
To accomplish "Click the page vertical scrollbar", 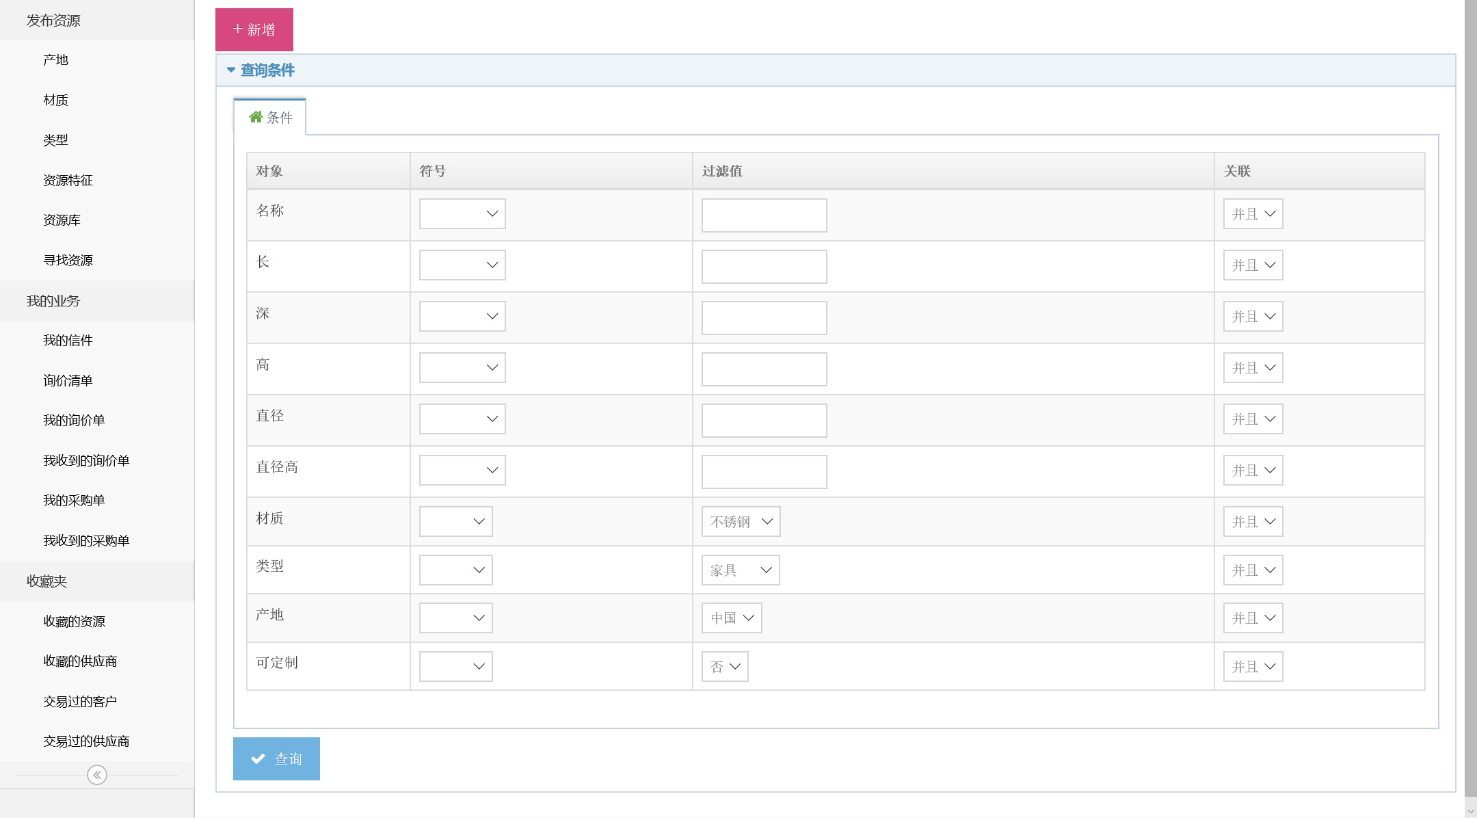I will (x=1471, y=398).
